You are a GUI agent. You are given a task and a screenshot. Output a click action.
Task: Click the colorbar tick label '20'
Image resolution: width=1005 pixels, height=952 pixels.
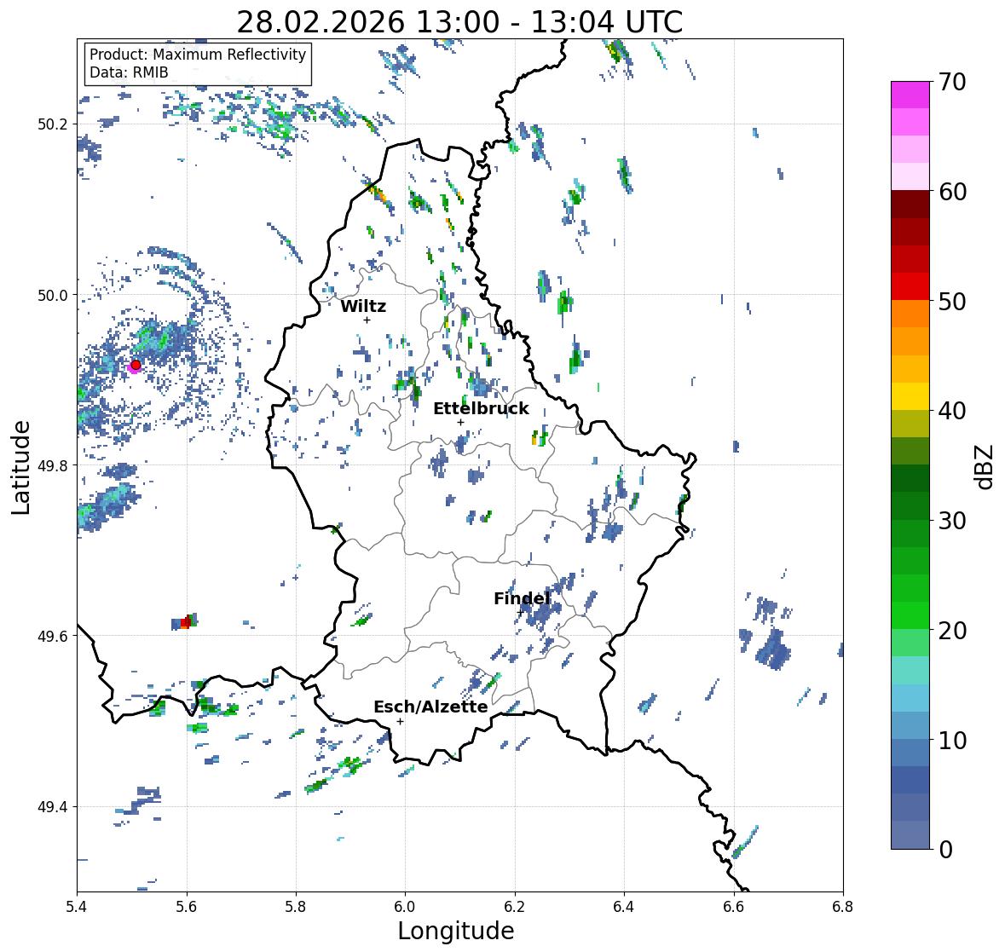952,631
